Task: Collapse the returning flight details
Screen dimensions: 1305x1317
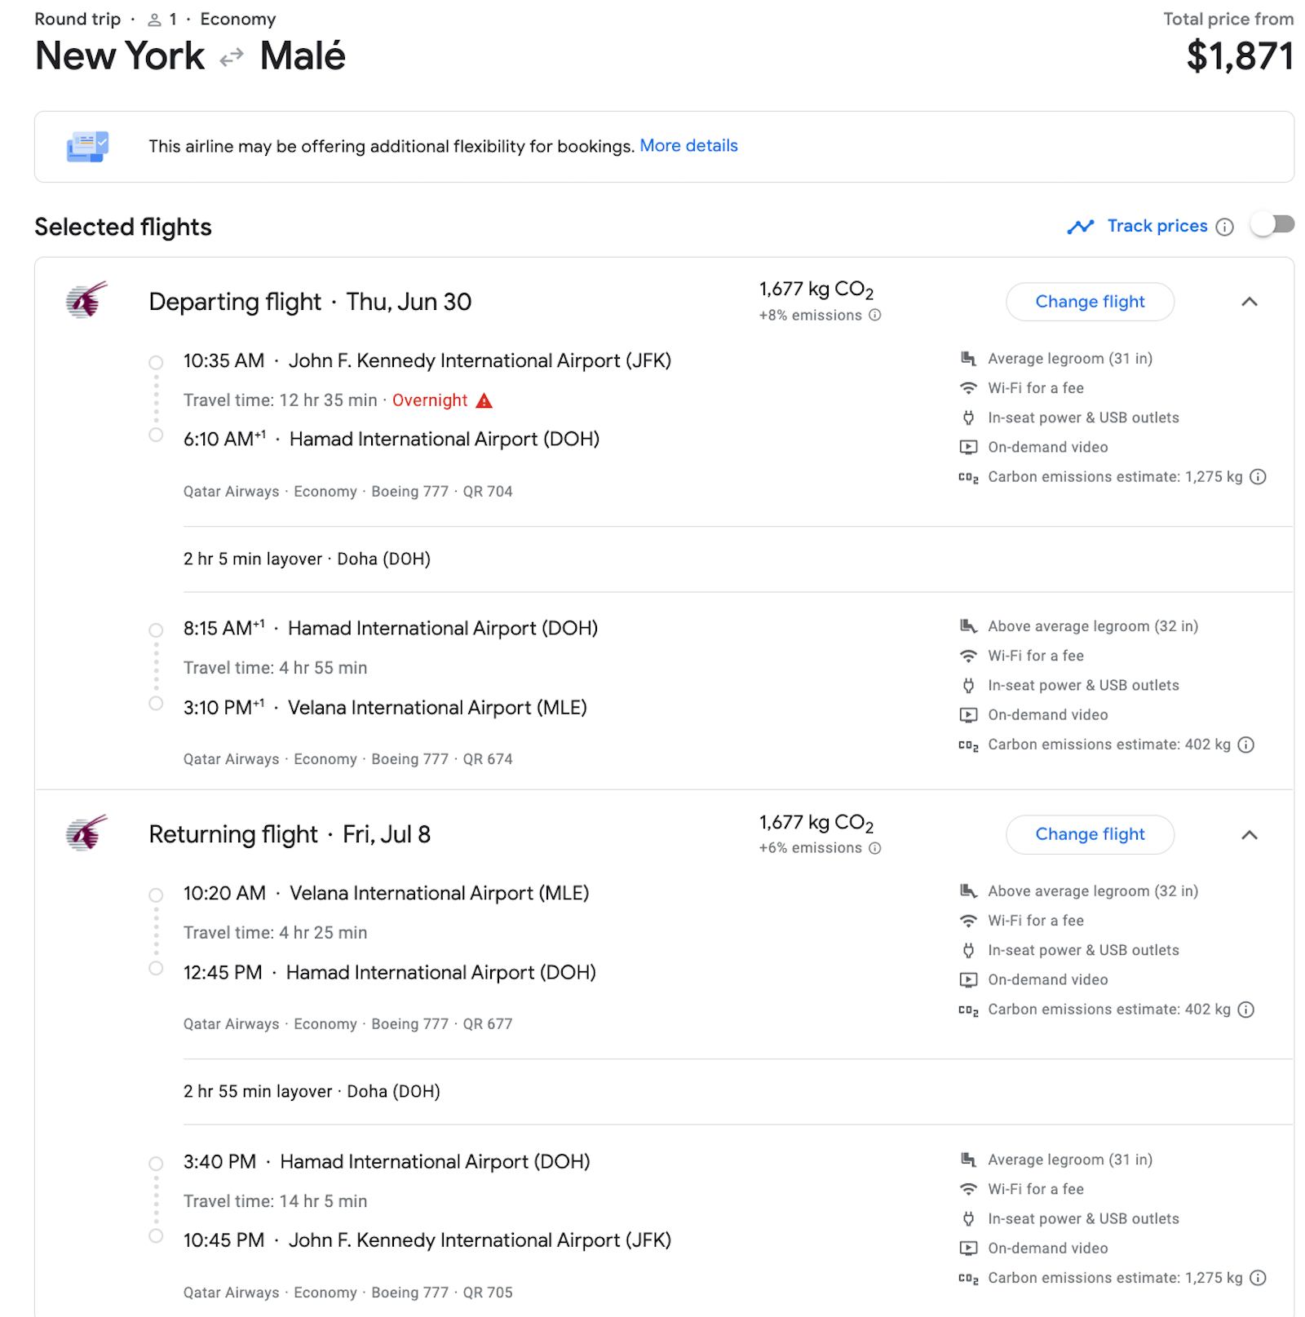Action: point(1250,835)
